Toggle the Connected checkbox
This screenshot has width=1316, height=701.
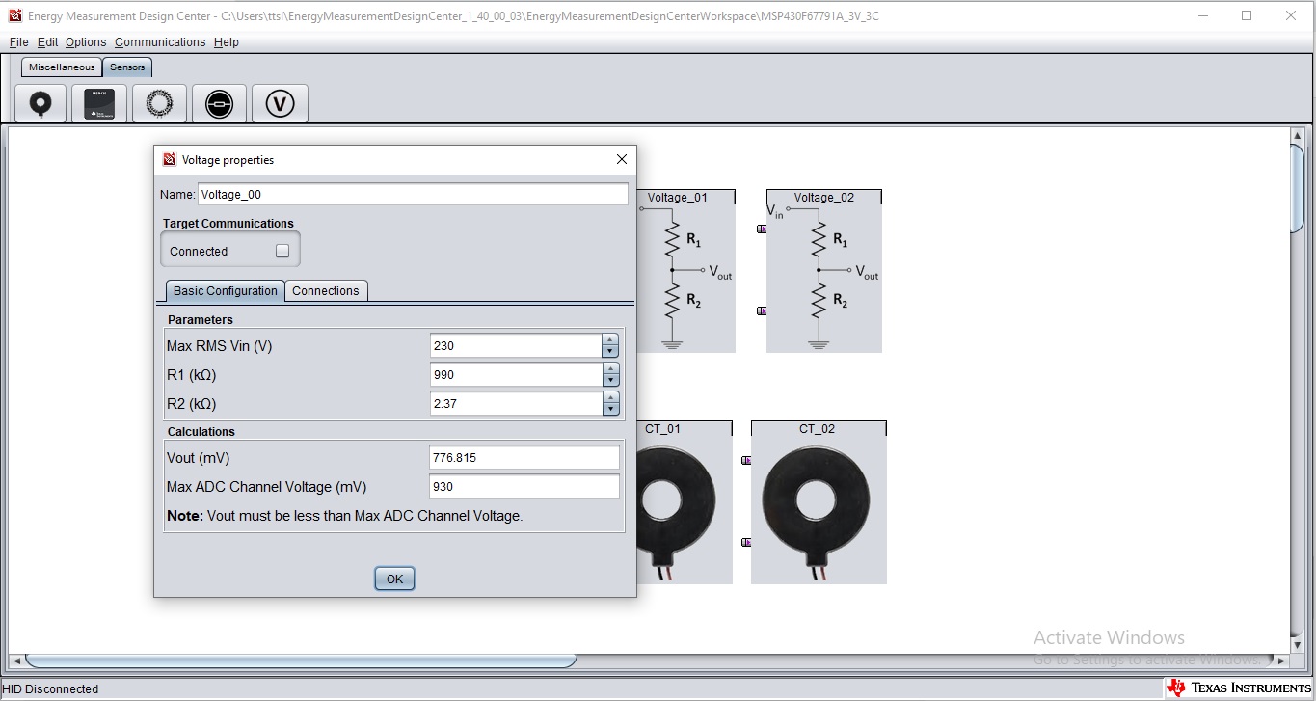282,251
